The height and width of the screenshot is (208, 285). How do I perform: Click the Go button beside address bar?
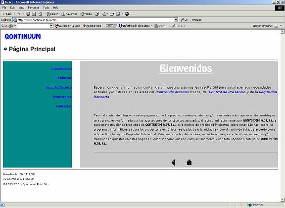[184, 20]
